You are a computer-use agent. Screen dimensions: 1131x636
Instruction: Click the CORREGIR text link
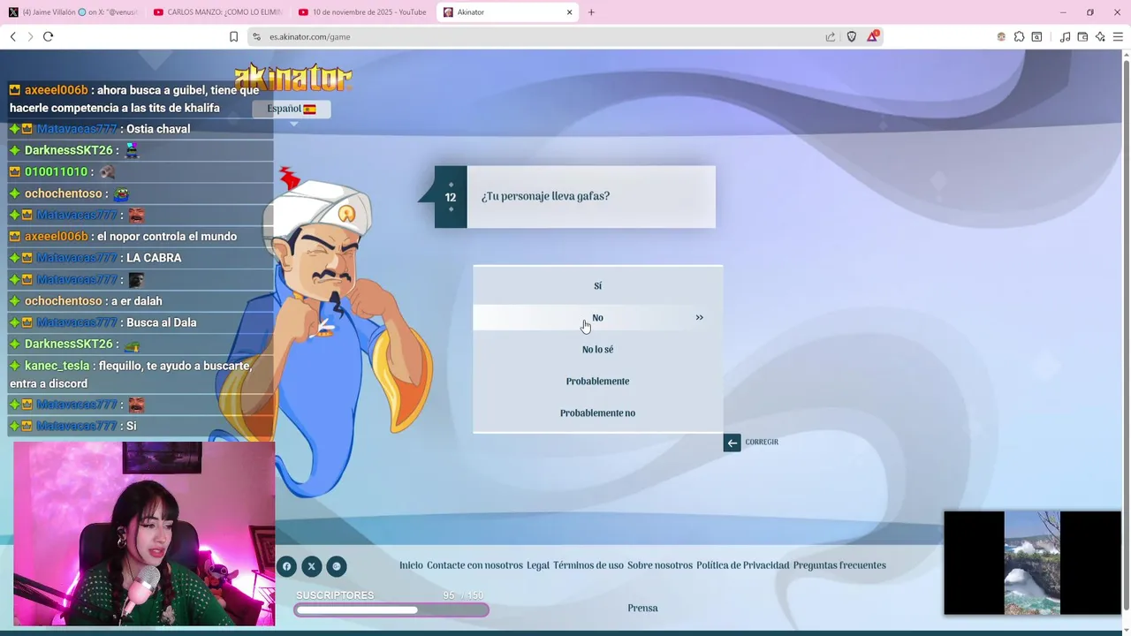pyautogui.click(x=762, y=443)
